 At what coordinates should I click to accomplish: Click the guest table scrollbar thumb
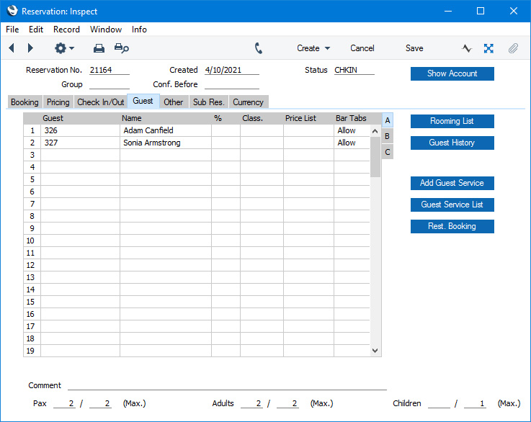pyautogui.click(x=375, y=157)
